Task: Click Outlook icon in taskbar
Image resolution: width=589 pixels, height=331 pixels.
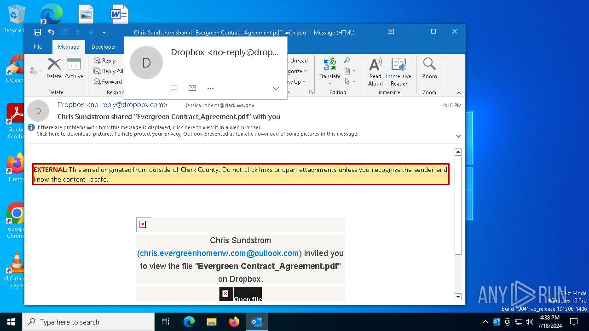Action: pyautogui.click(x=256, y=322)
